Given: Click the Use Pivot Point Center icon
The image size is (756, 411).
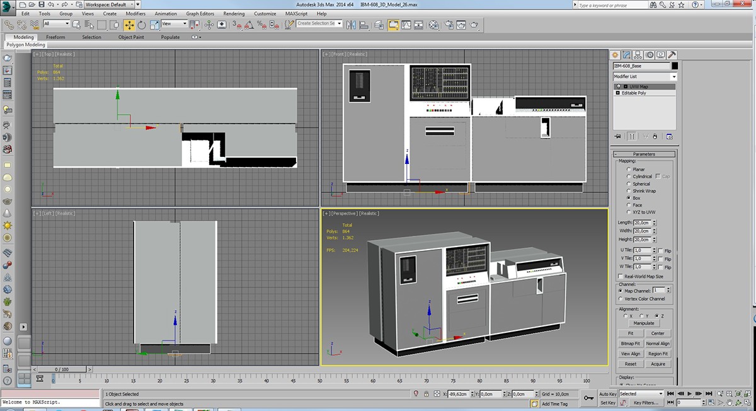Looking at the screenshot, I should (193, 25).
